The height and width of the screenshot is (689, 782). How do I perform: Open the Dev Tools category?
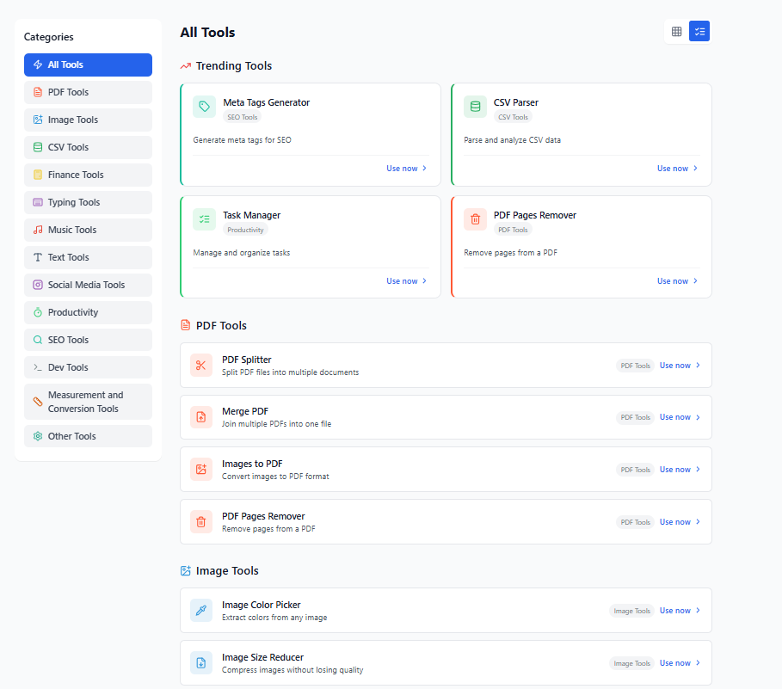click(x=89, y=367)
